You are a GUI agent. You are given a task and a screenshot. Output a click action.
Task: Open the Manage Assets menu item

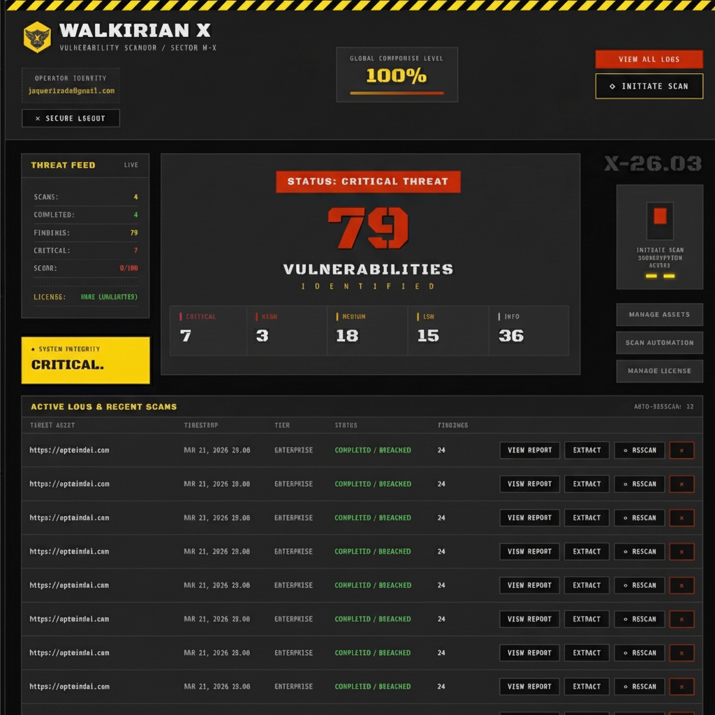(x=659, y=315)
